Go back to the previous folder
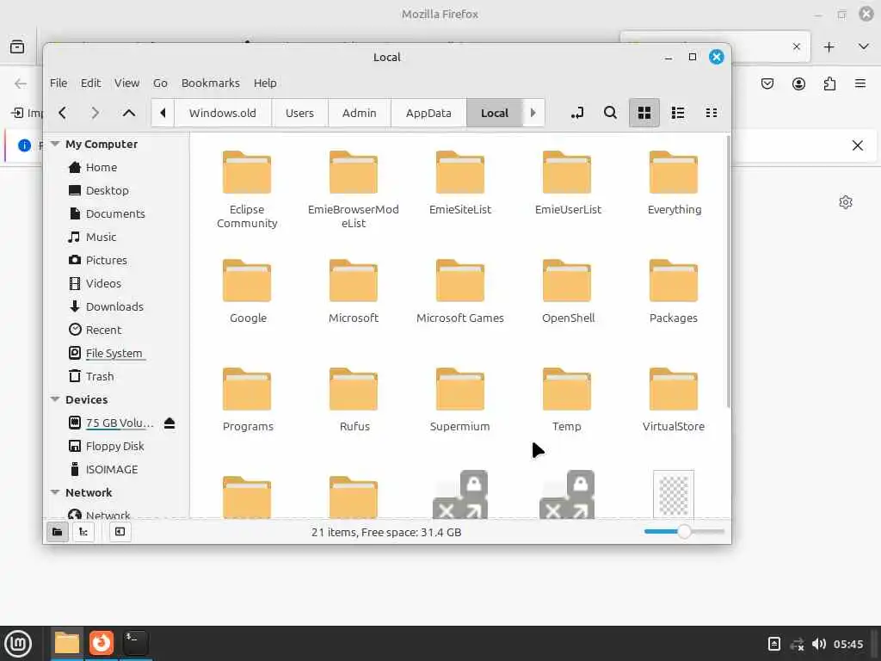 click(62, 113)
